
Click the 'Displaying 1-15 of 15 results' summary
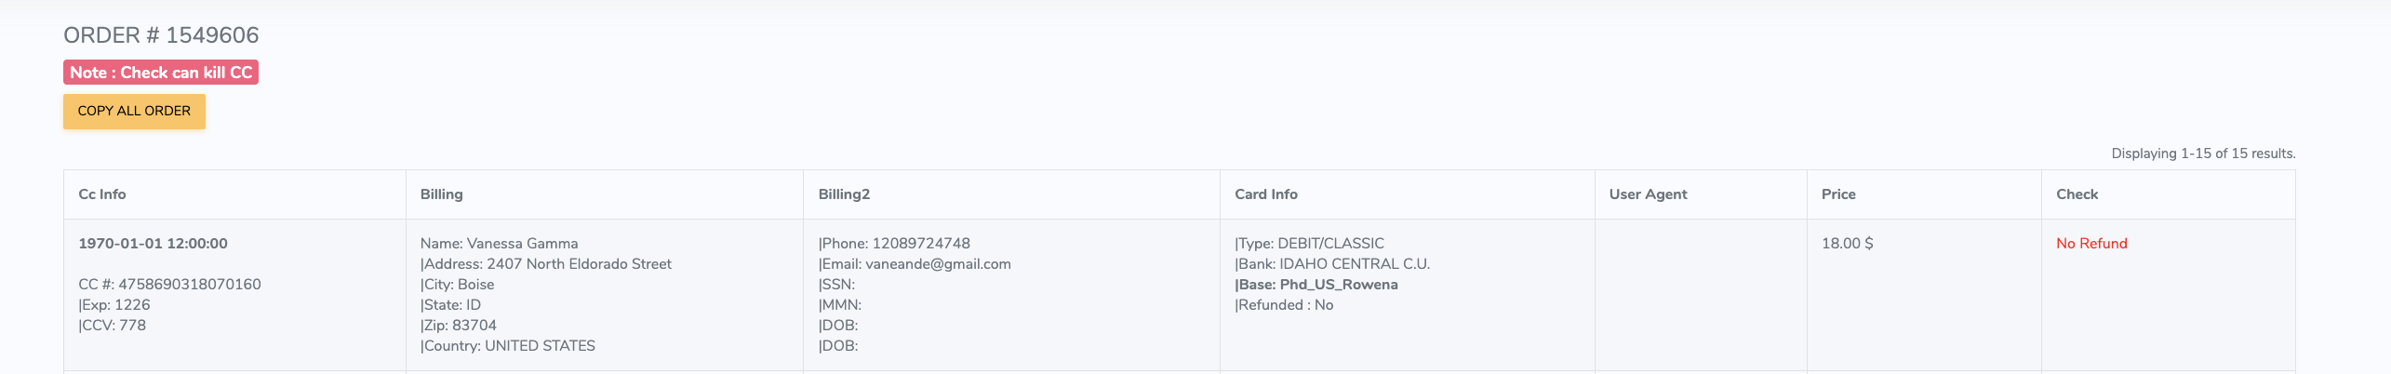coord(2202,154)
